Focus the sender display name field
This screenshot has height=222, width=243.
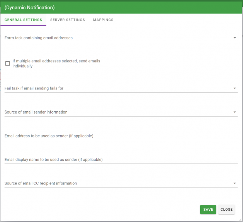coord(121,160)
